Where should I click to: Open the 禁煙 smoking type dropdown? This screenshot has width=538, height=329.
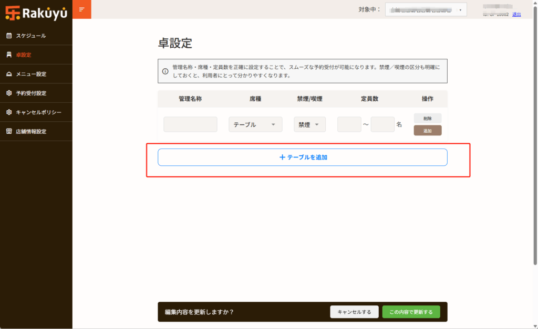(x=309, y=124)
